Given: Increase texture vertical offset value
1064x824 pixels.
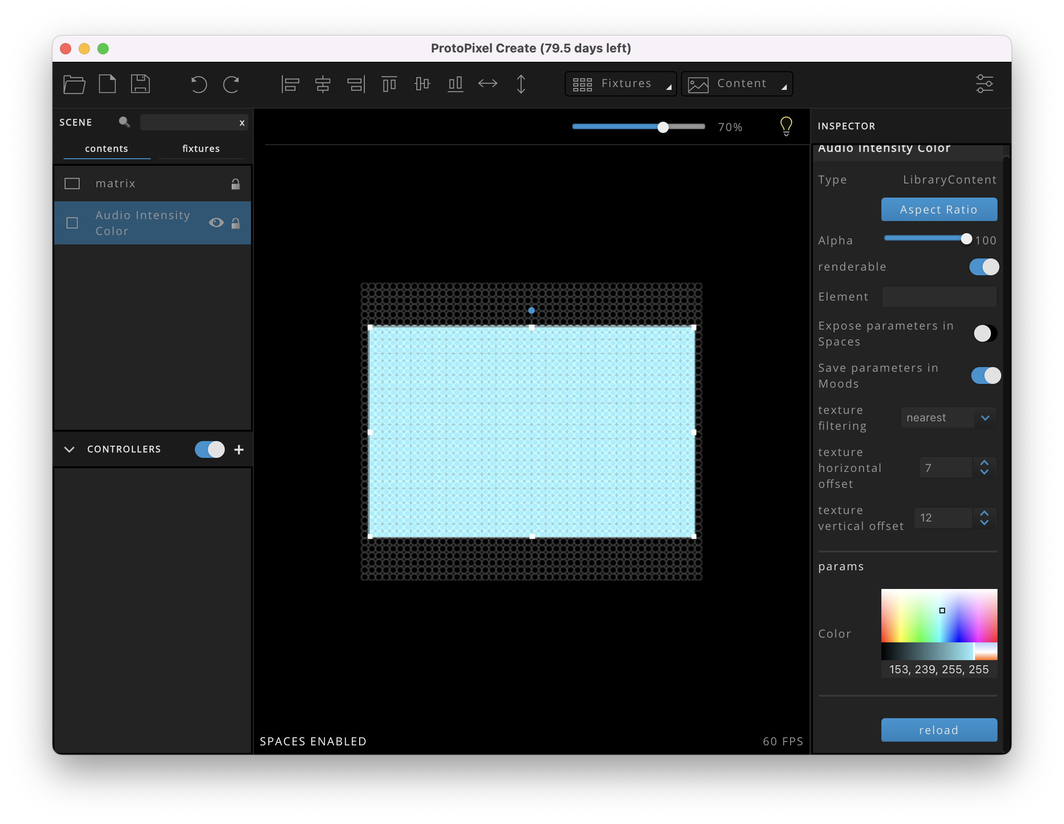Looking at the screenshot, I should [x=984, y=513].
